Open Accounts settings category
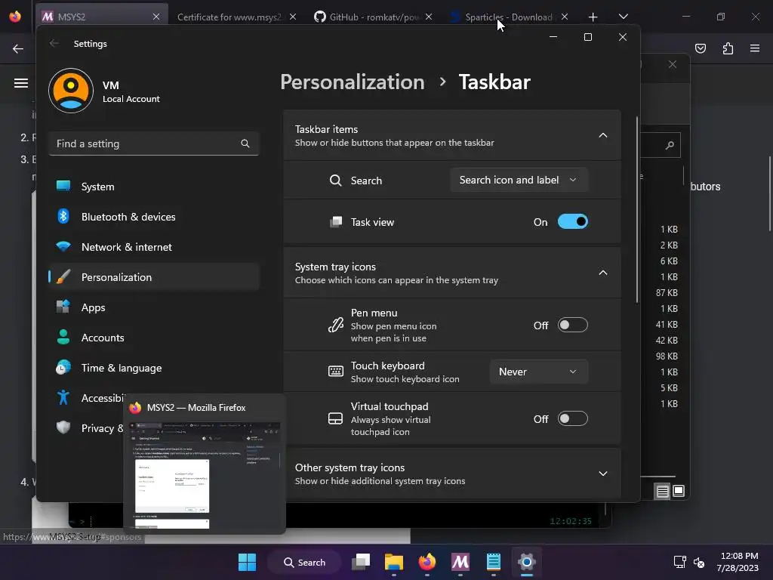 [154, 338]
